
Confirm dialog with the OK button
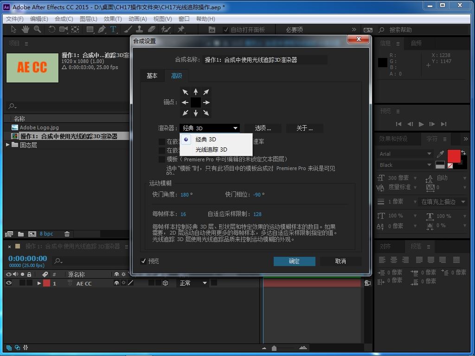tap(294, 261)
